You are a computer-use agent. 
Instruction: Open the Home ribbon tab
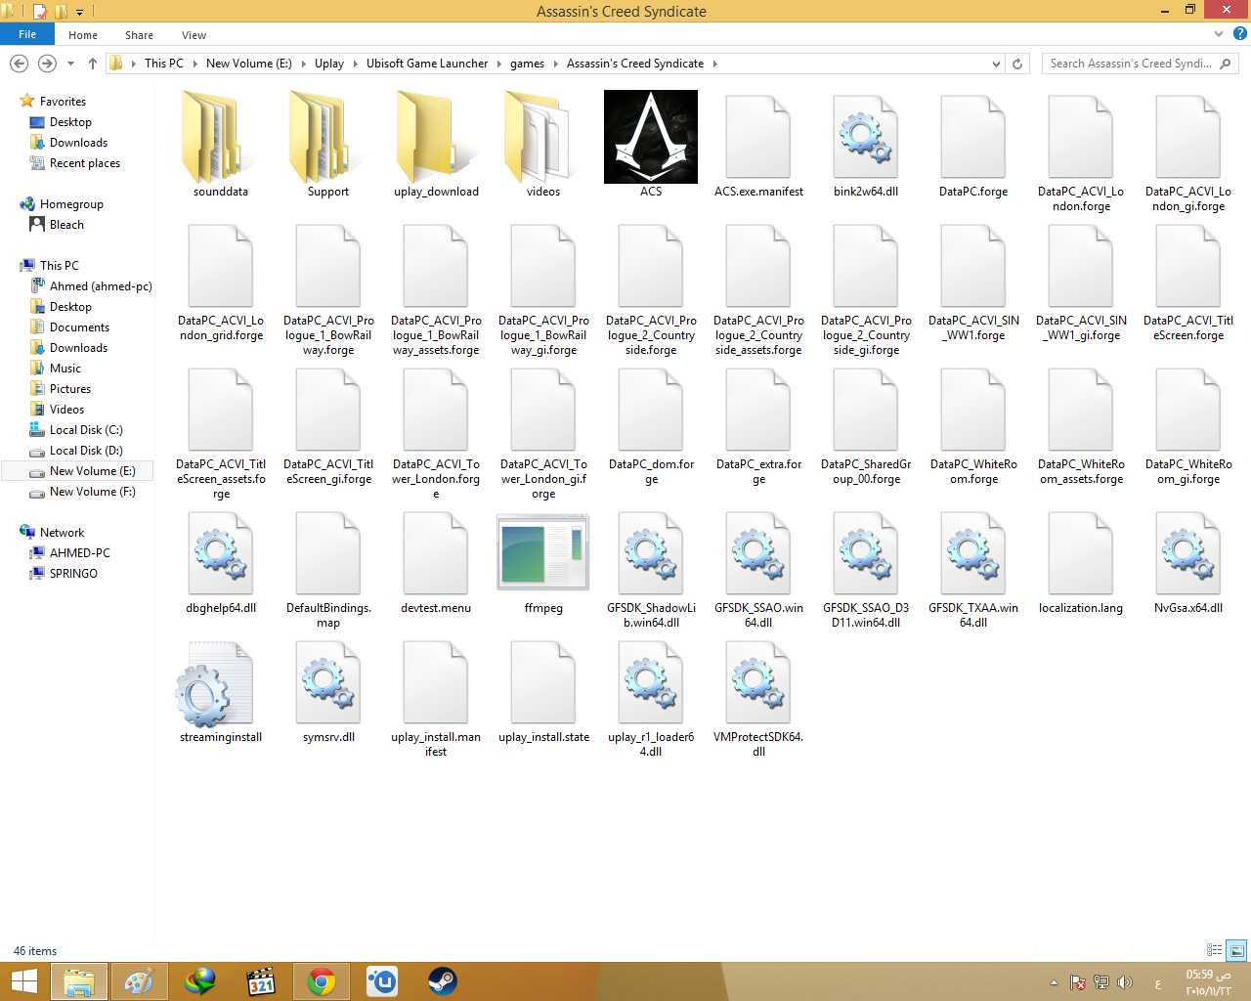pyautogui.click(x=83, y=35)
